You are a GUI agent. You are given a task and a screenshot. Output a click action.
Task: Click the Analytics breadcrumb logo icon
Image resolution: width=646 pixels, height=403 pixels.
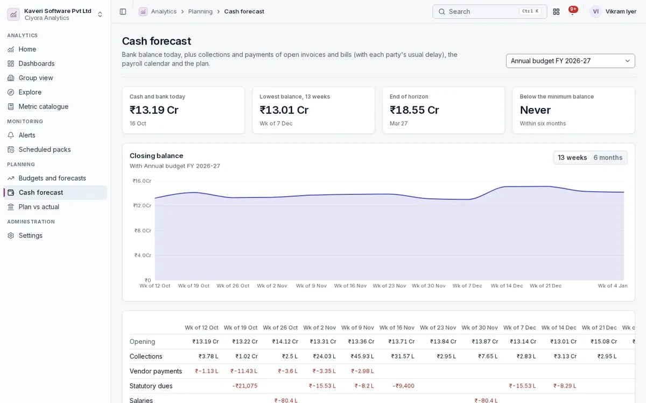[143, 11]
